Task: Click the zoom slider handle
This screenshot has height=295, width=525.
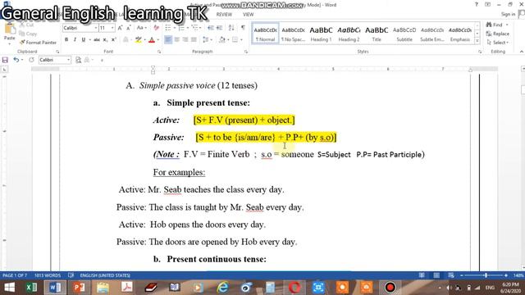Action: 486,275
